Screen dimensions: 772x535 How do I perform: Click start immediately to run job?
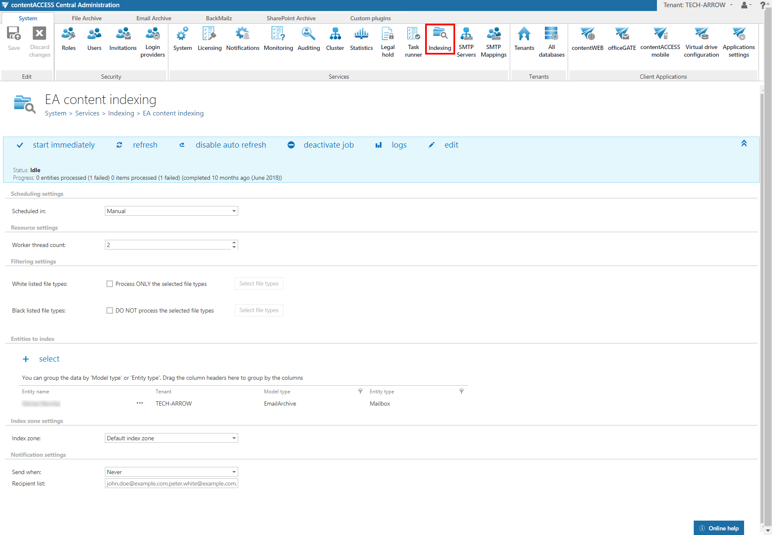click(63, 145)
